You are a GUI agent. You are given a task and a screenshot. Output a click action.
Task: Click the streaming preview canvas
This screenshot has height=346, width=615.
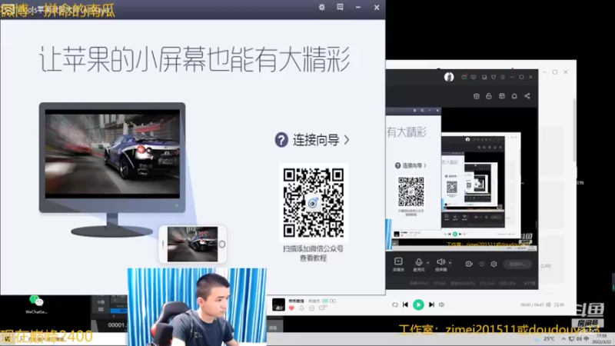[x=462, y=178]
